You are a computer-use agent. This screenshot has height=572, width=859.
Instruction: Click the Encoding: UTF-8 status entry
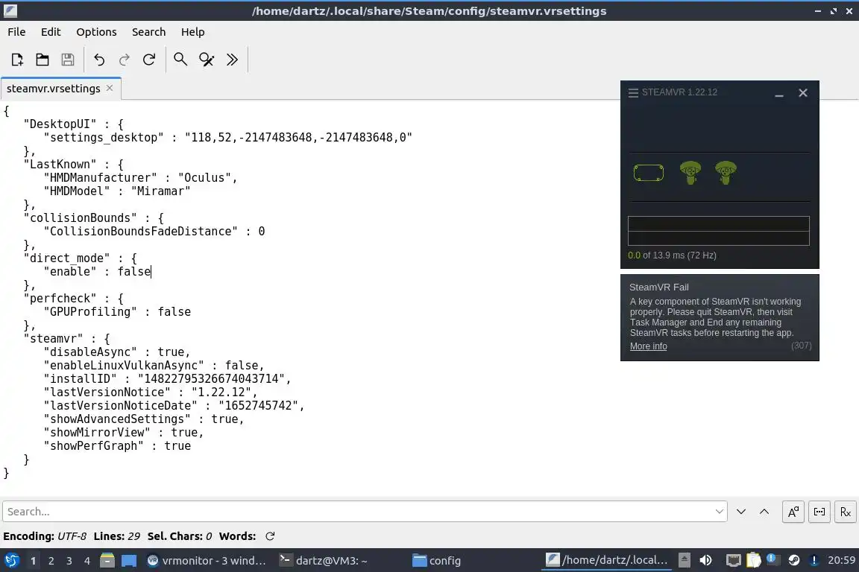45,536
